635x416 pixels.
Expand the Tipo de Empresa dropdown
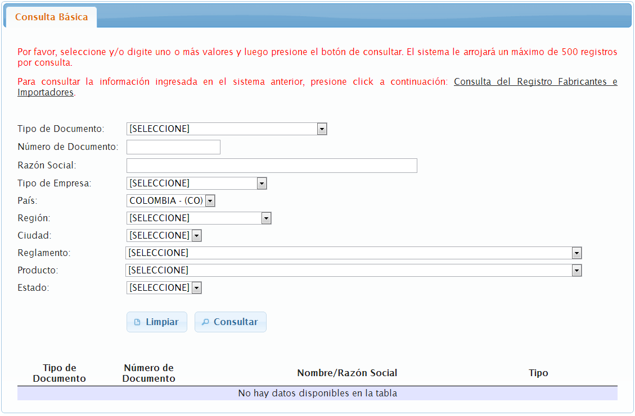pos(196,184)
